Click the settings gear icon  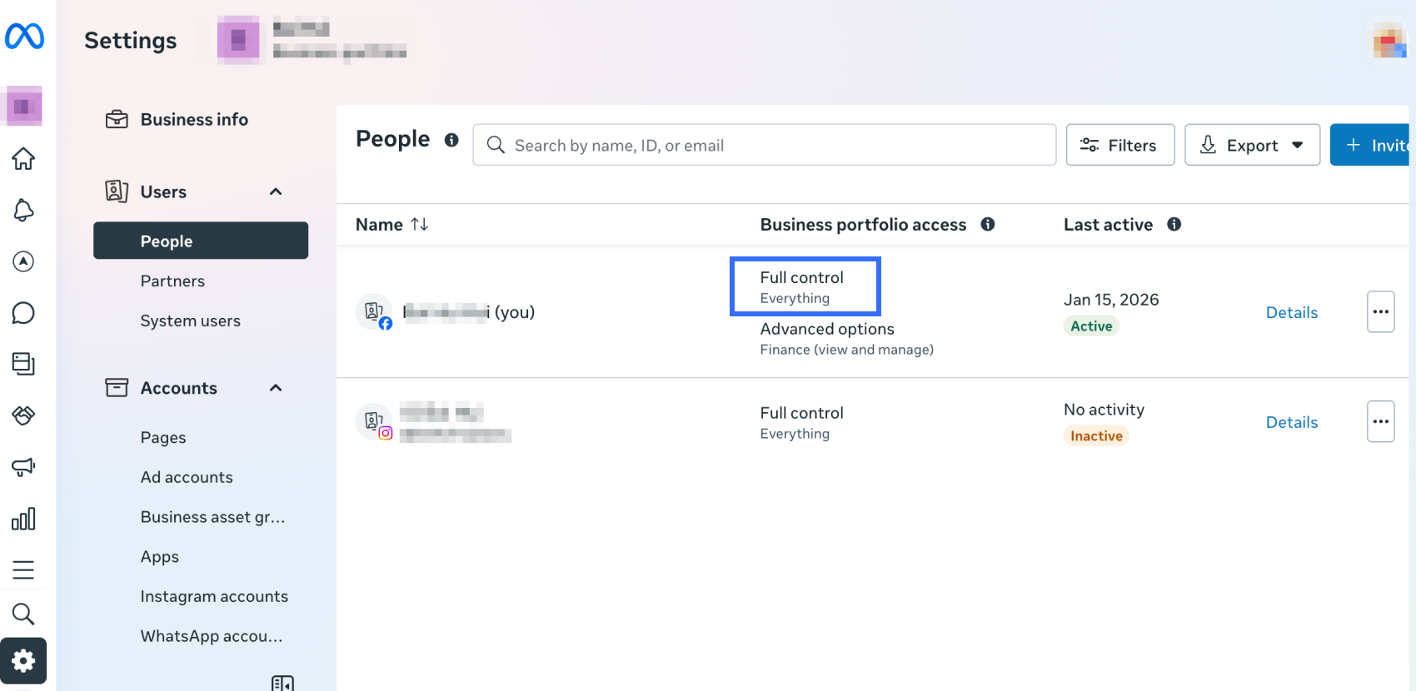pos(23,661)
